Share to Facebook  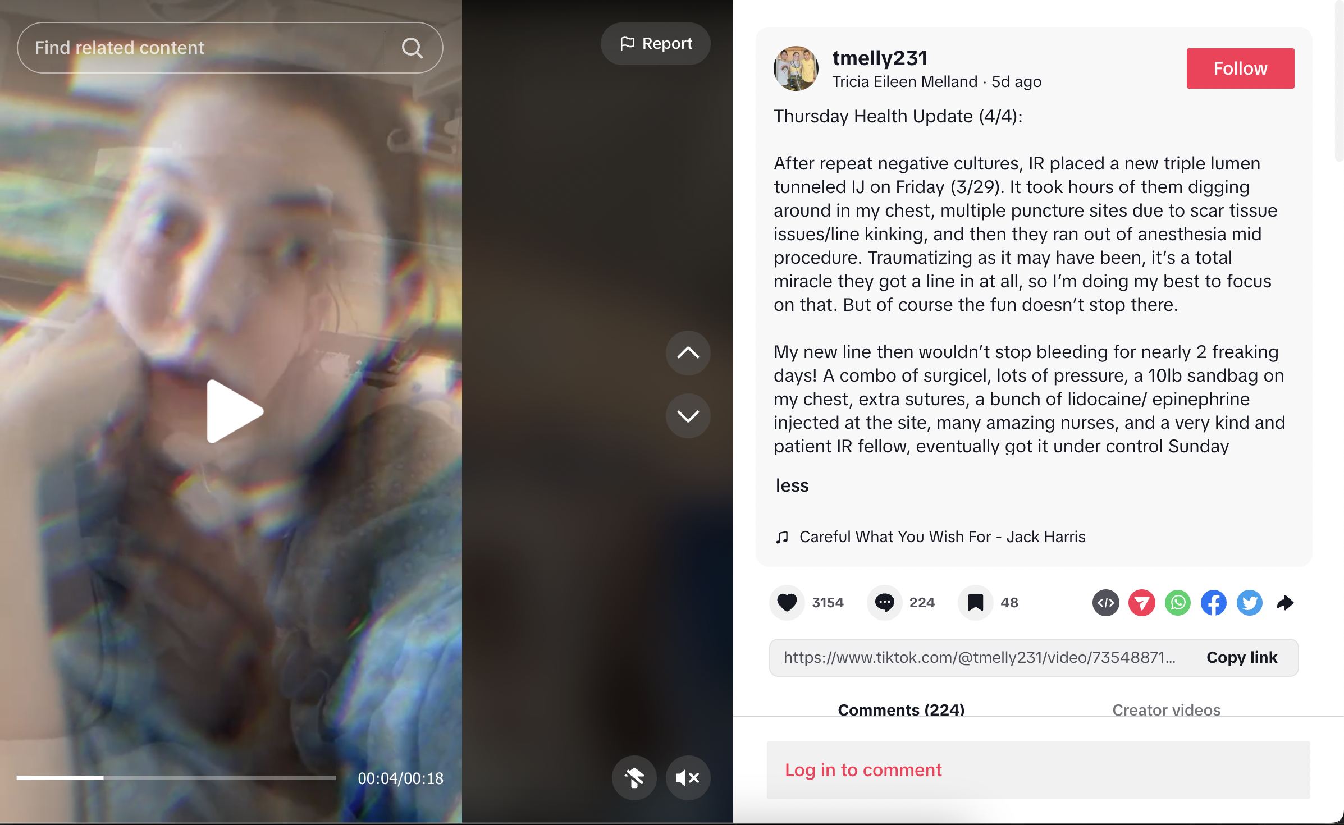point(1214,603)
